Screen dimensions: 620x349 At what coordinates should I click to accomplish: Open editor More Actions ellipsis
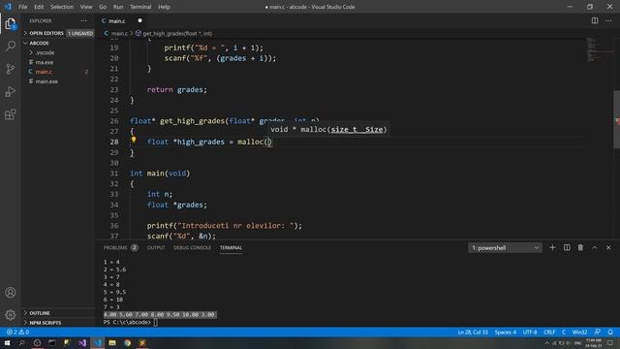[x=608, y=20]
